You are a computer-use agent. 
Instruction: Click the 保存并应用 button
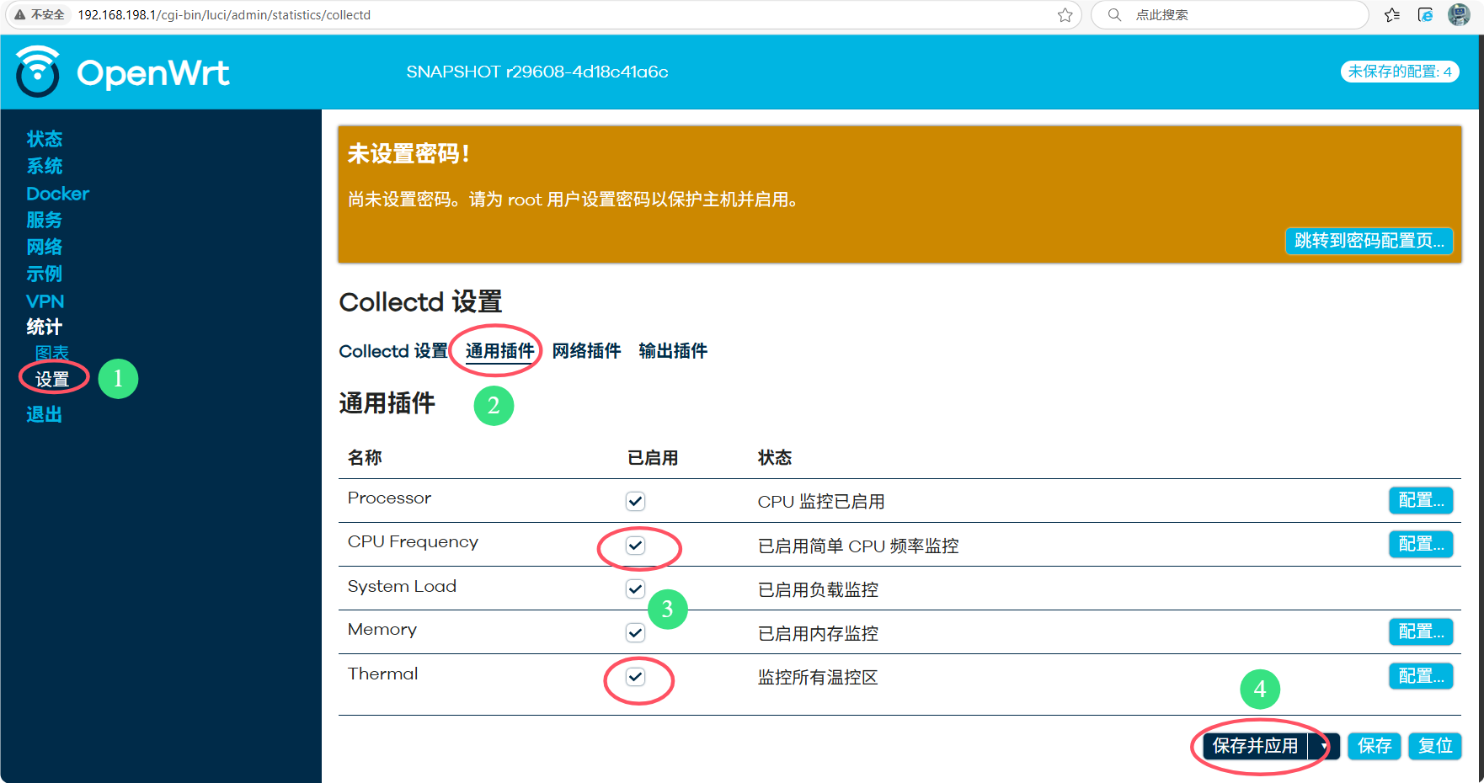tap(1255, 746)
